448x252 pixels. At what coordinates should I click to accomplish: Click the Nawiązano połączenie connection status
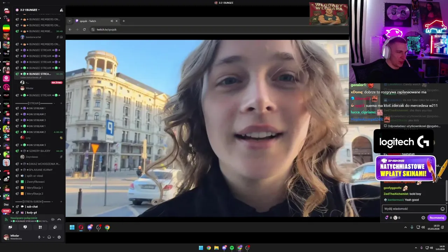tap(24, 218)
